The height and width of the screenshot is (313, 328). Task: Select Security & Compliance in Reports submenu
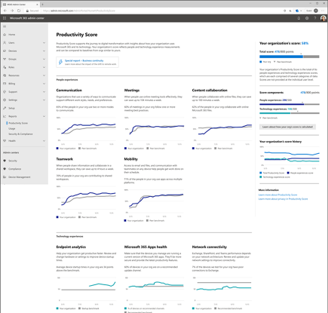20,134
